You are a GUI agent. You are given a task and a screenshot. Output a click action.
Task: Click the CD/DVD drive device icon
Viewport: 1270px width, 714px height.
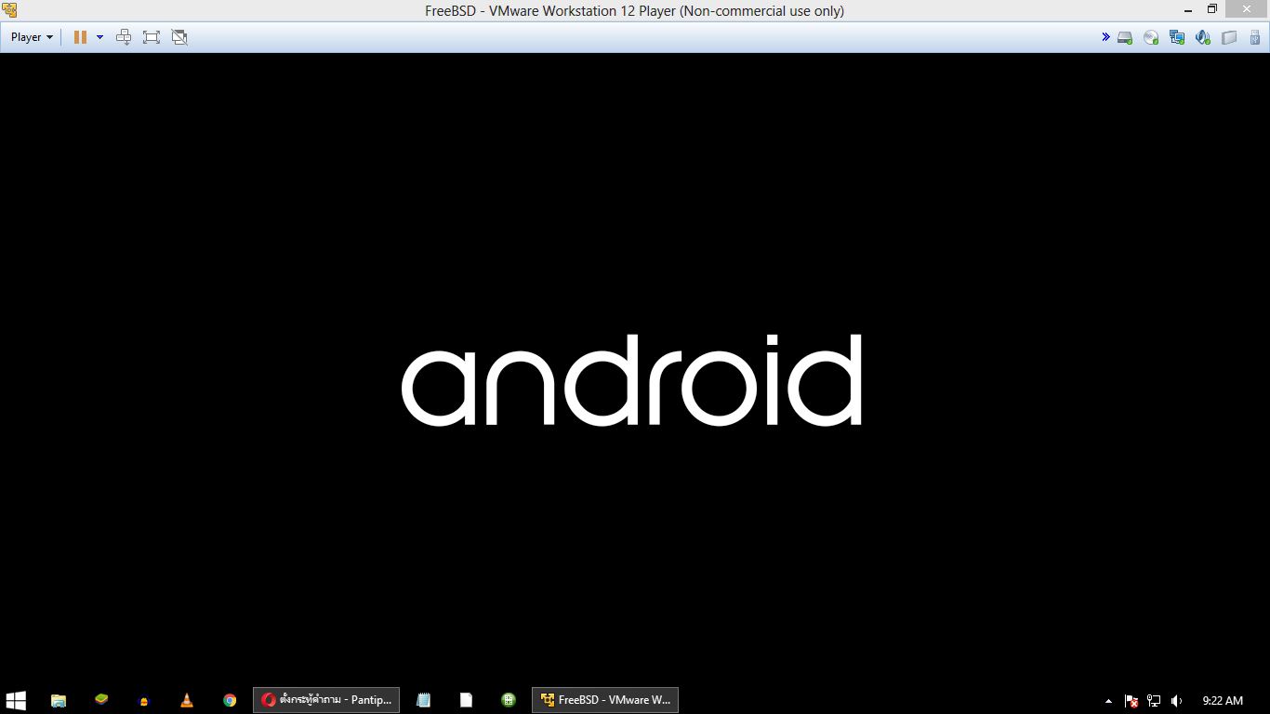pyautogui.click(x=1151, y=38)
